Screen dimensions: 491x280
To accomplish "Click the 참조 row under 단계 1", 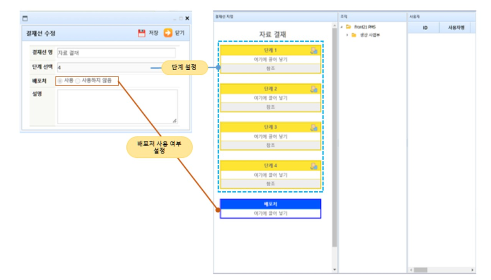I will 270,68.
